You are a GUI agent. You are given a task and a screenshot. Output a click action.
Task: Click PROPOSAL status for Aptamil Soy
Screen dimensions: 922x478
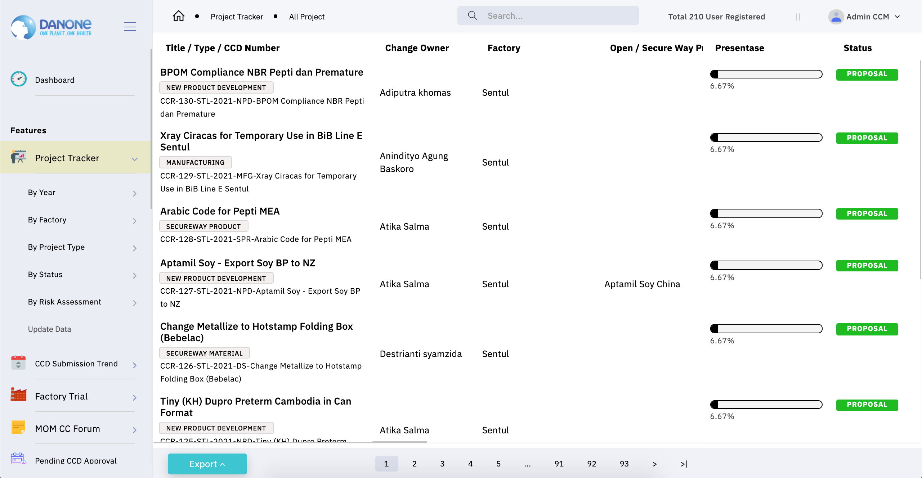pos(867,266)
